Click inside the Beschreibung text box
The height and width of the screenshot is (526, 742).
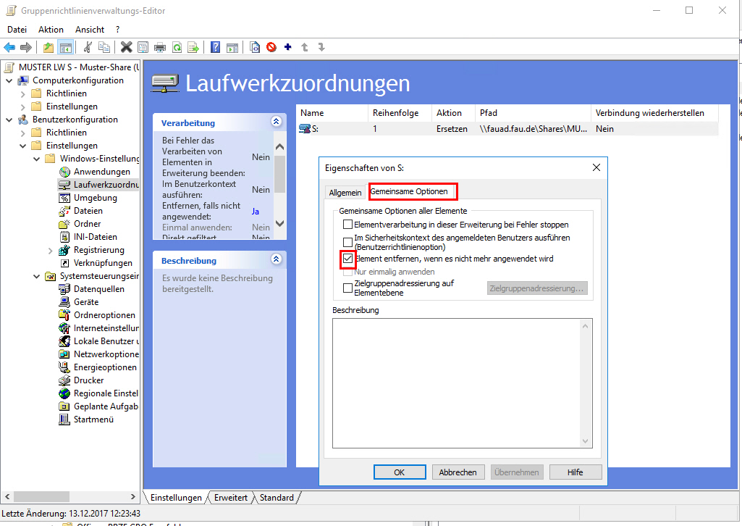pos(456,383)
